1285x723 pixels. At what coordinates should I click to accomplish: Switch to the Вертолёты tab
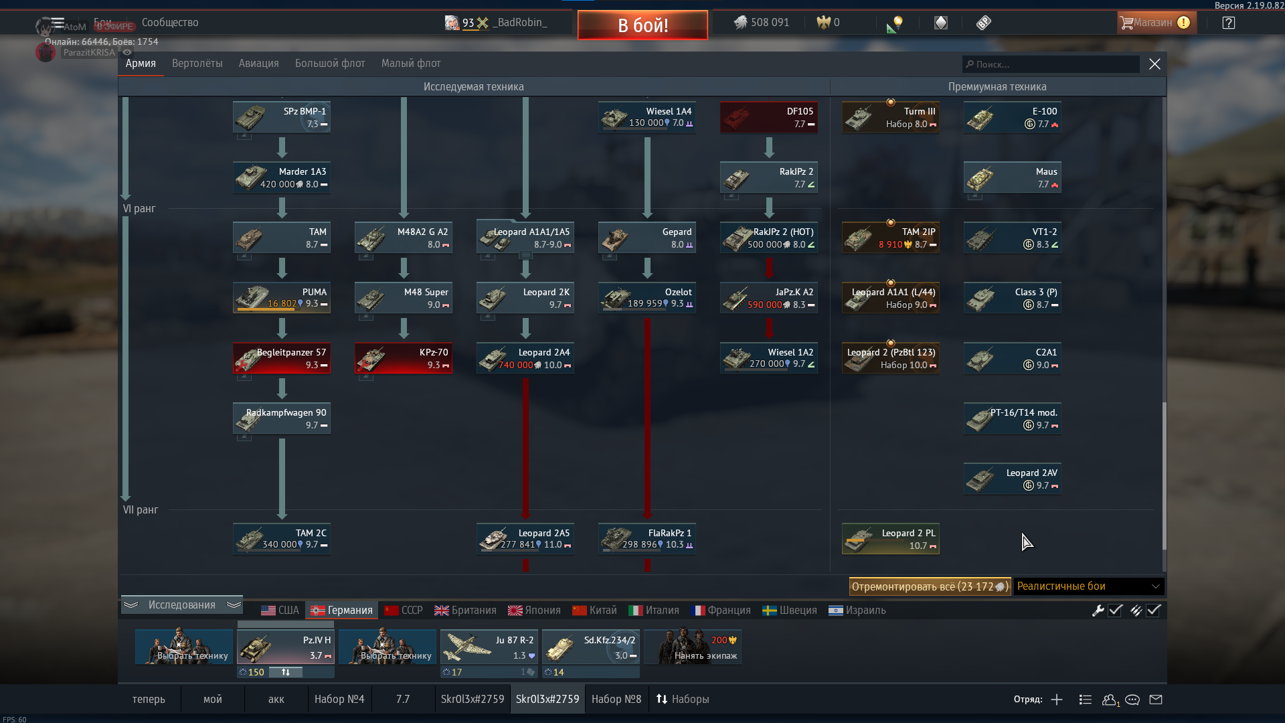[x=197, y=64]
